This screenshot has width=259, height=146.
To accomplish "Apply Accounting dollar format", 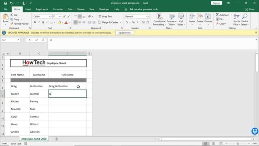I will click(x=127, y=22).
